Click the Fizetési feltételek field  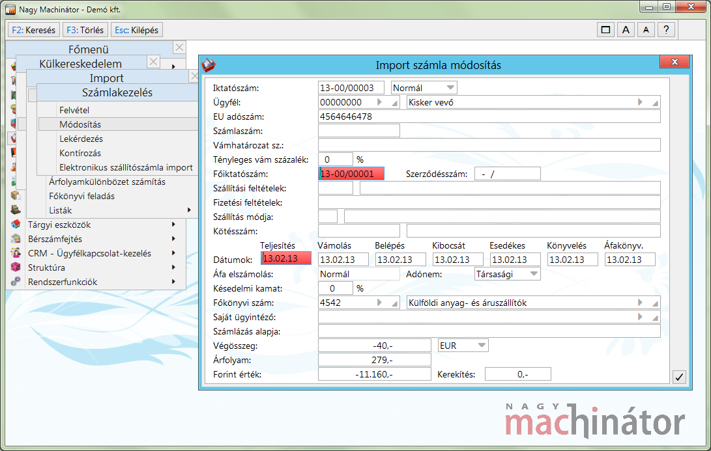(489, 202)
